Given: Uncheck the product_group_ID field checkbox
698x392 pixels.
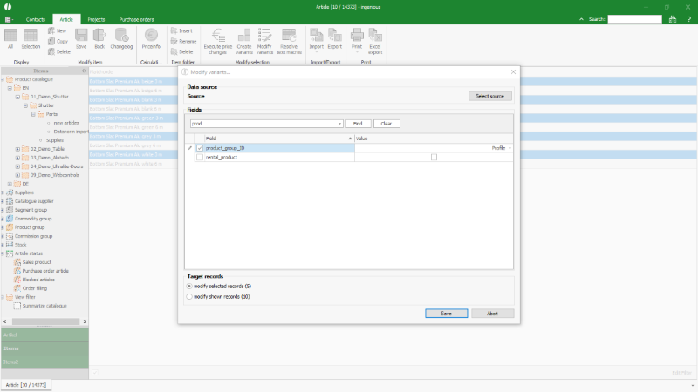Looking at the screenshot, I should (x=200, y=148).
